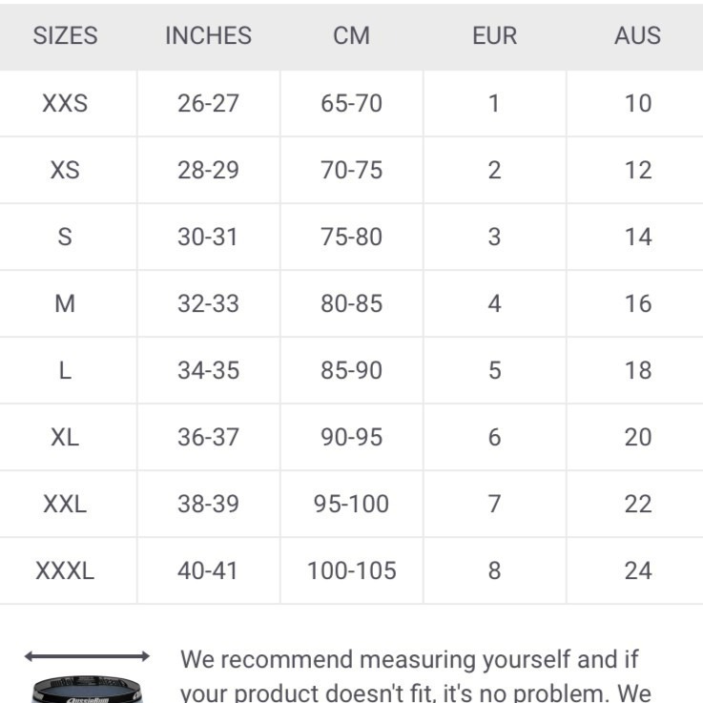Click the AUS column header
The height and width of the screenshot is (703, 703).
tap(637, 36)
